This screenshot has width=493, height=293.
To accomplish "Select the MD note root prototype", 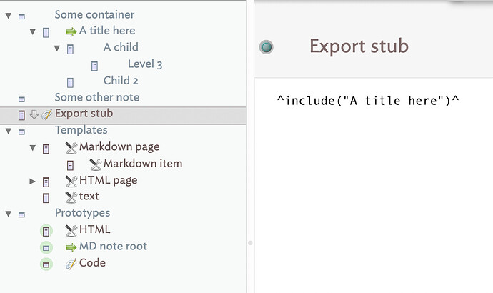I will point(113,246).
